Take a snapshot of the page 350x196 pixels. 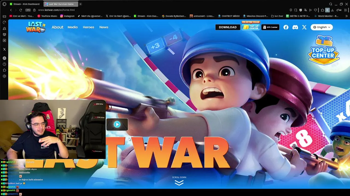[x=296, y=10]
